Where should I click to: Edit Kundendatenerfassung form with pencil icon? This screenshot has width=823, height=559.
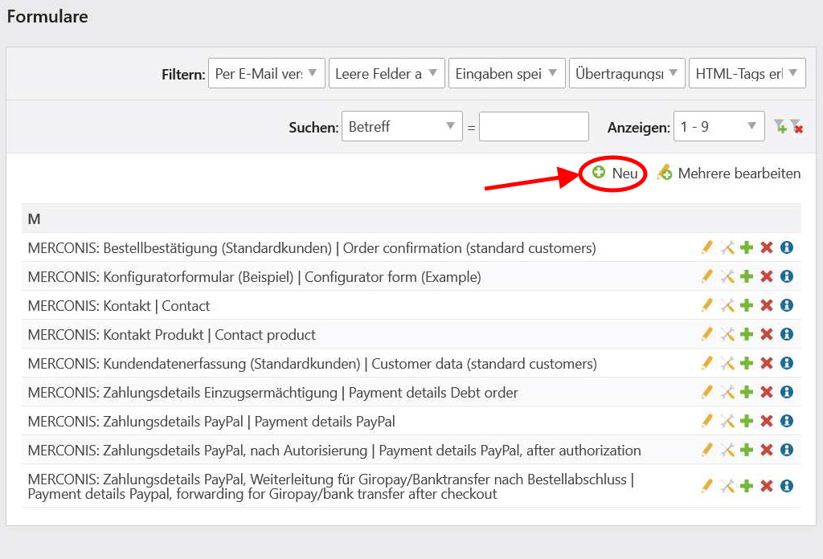[707, 363]
